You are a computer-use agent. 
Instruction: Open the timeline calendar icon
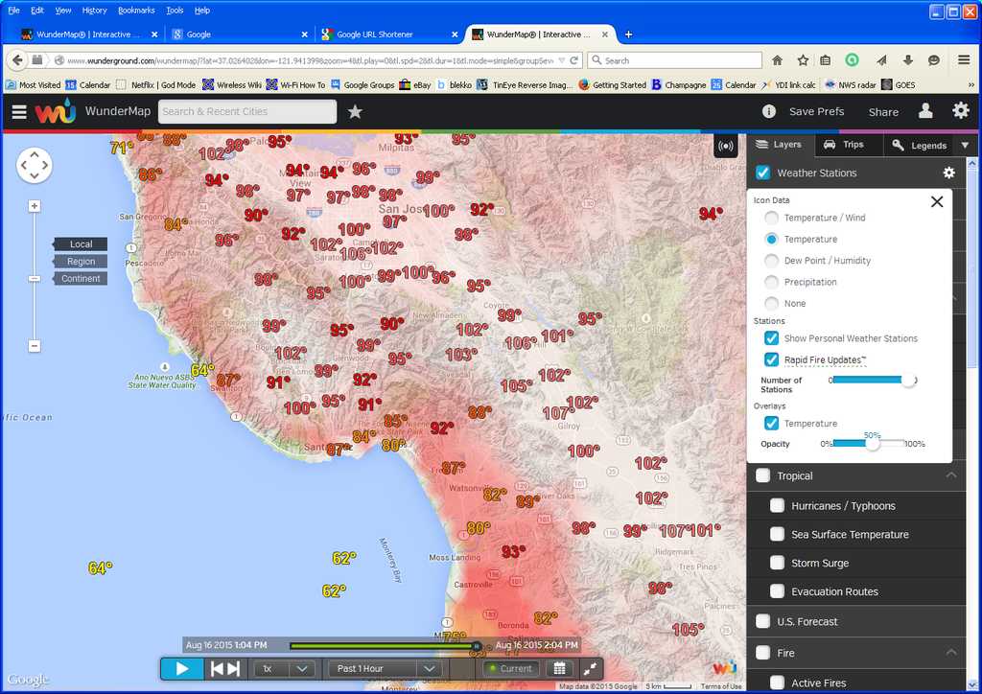point(559,668)
